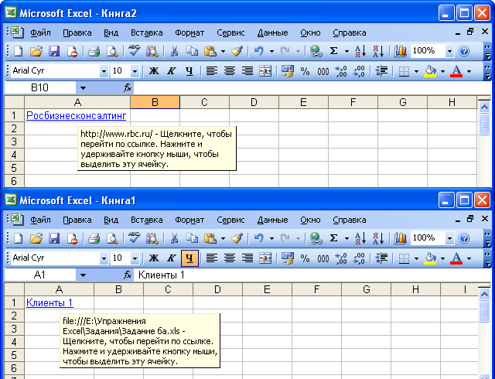
Task: Click Permission document icon in Книга1 toolbar
Action: click(x=72, y=238)
